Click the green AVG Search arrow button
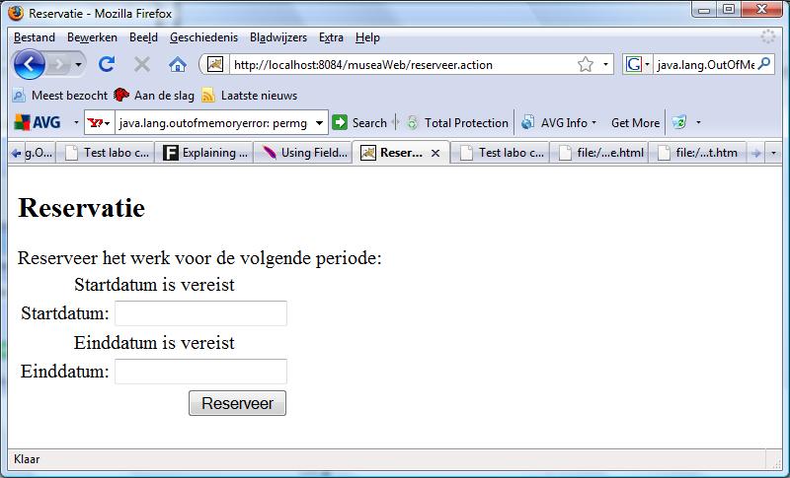The image size is (790, 478). coord(340,123)
